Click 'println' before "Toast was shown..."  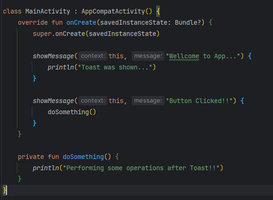point(61,67)
